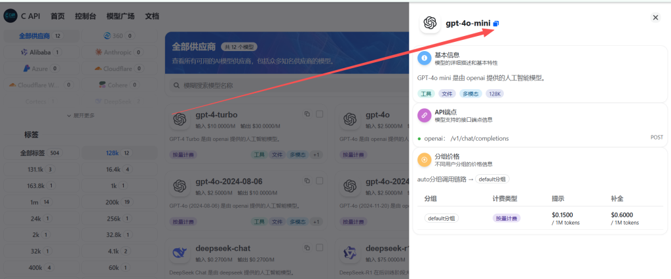671x279 pixels.
Task: Select the 32k tag filter
Action: coord(41,251)
